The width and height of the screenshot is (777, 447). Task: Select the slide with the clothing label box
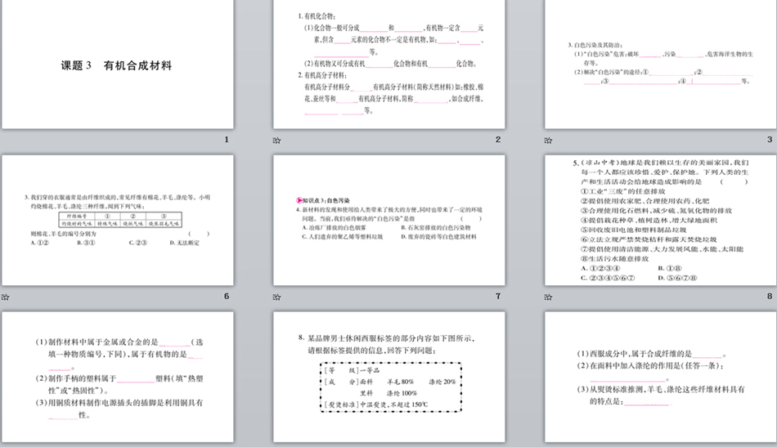click(x=388, y=378)
